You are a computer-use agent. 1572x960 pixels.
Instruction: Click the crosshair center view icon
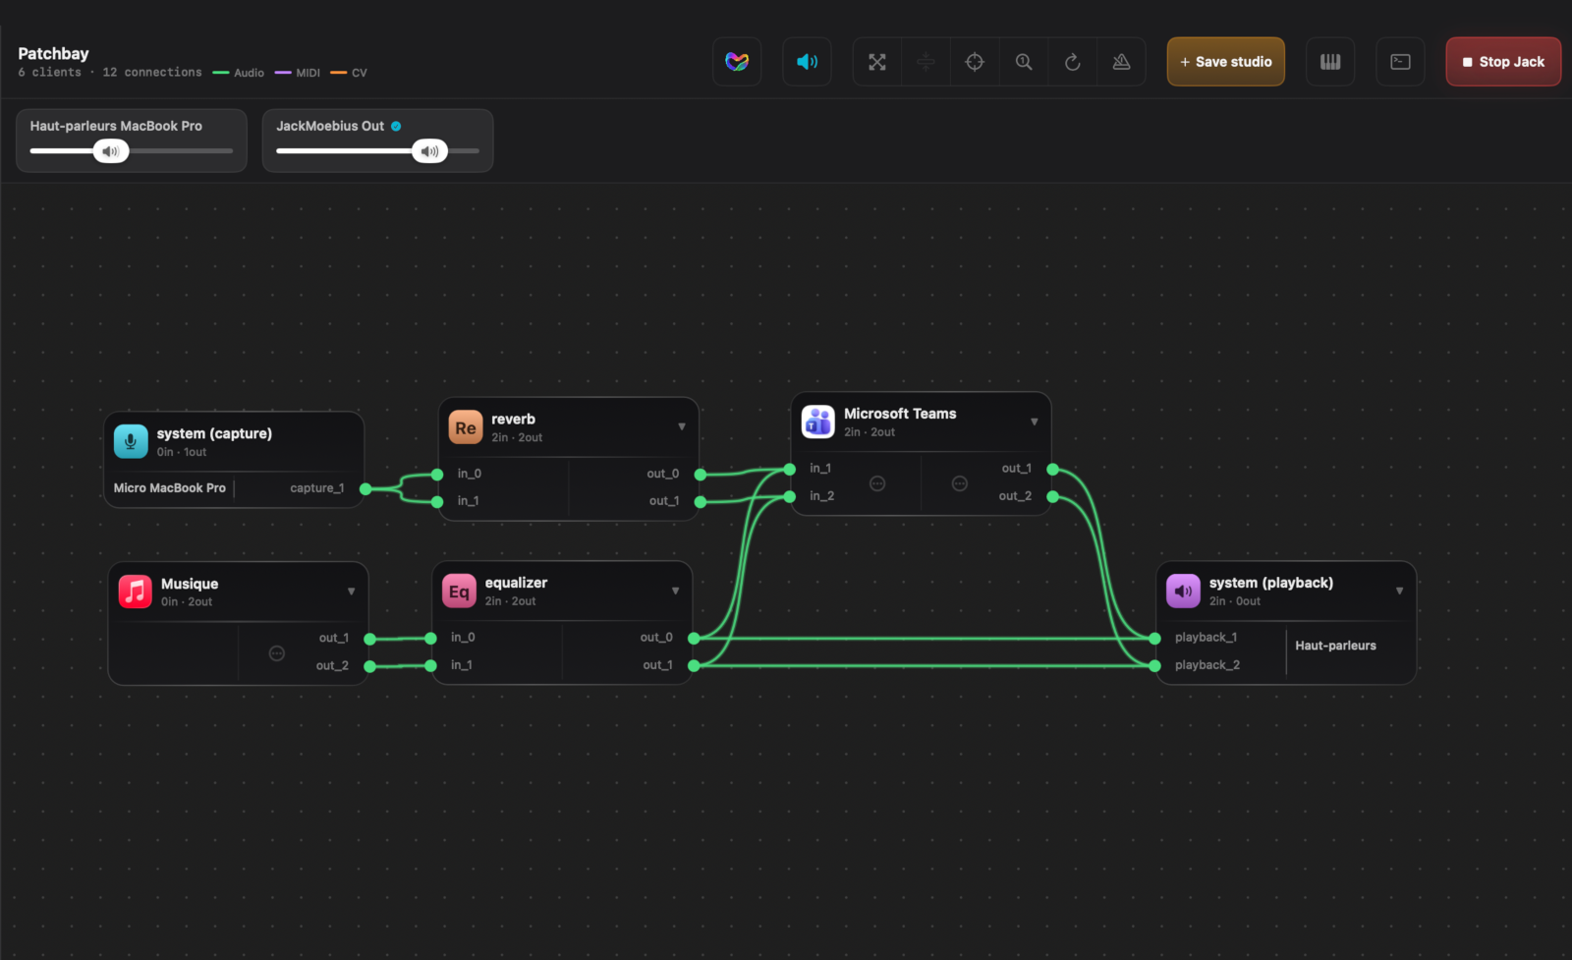[975, 62]
